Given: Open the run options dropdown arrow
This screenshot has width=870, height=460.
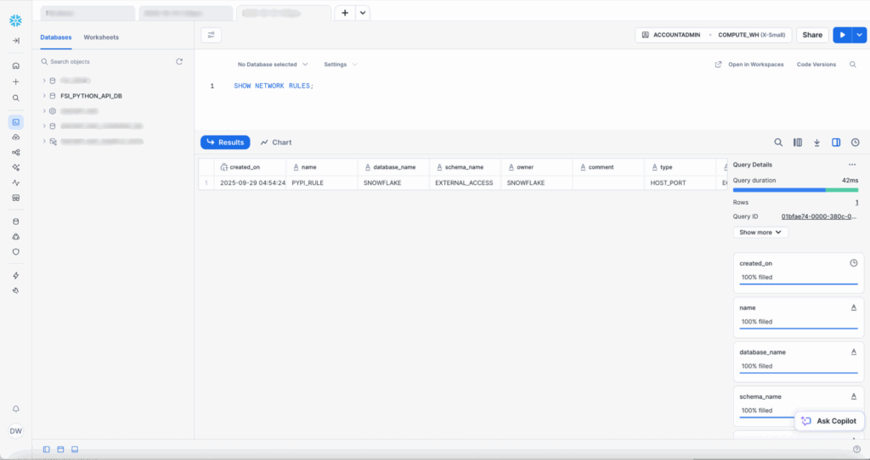Looking at the screenshot, I should [860, 35].
